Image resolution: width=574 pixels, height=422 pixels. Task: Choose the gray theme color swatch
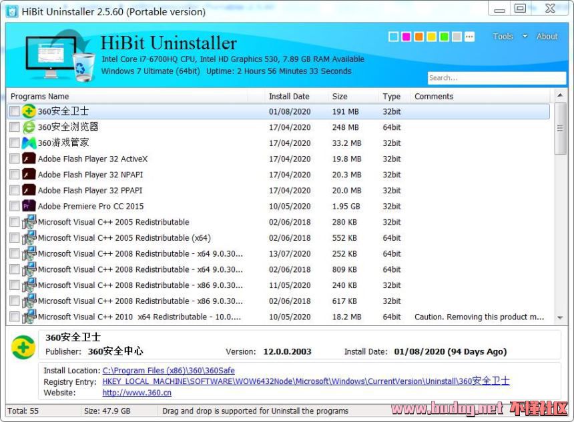457,37
